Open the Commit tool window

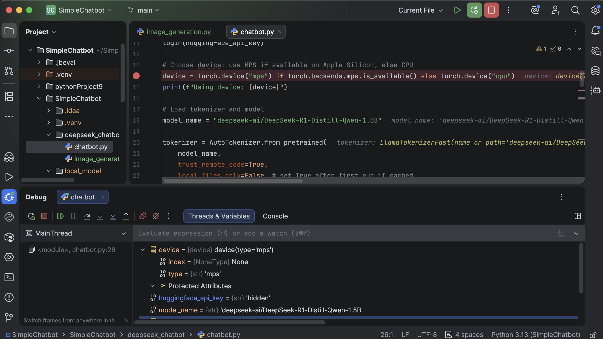(x=9, y=50)
